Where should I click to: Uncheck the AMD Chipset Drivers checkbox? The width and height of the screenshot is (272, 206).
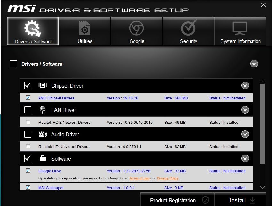[x=28, y=98]
